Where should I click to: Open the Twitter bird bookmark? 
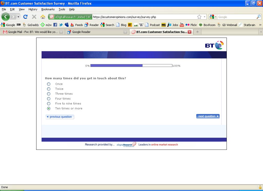click(61, 25)
